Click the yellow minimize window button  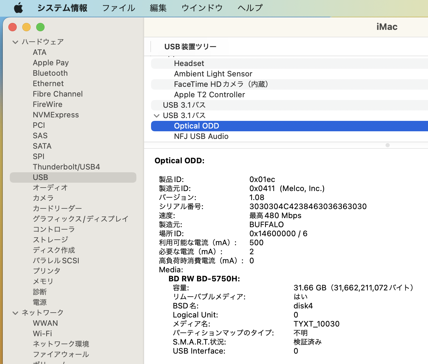coord(26,27)
